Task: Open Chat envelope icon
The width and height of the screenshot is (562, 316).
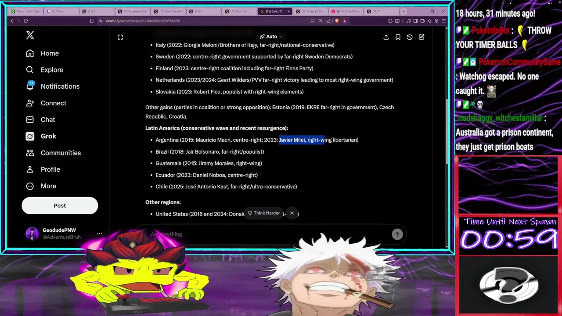Action: (x=30, y=119)
